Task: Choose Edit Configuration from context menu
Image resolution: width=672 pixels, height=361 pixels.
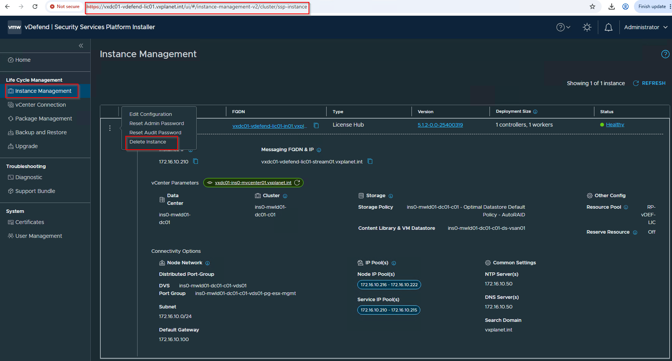Action: (x=151, y=114)
